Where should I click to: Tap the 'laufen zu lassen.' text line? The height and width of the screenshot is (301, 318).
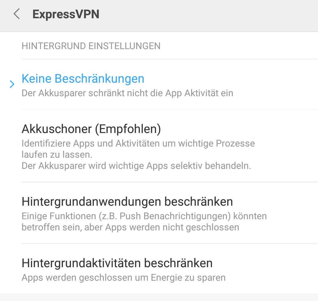click(x=57, y=155)
